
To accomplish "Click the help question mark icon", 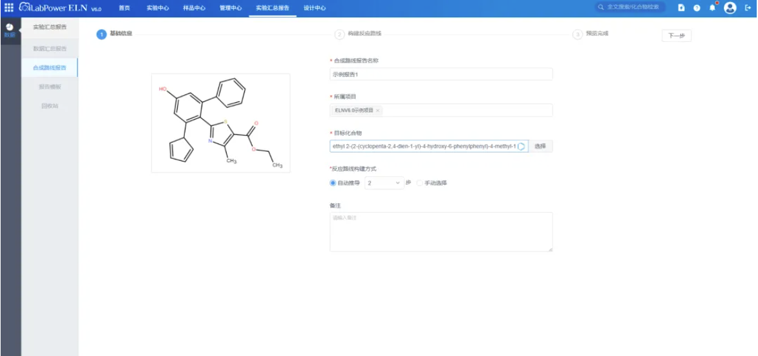I will point(697,8).
